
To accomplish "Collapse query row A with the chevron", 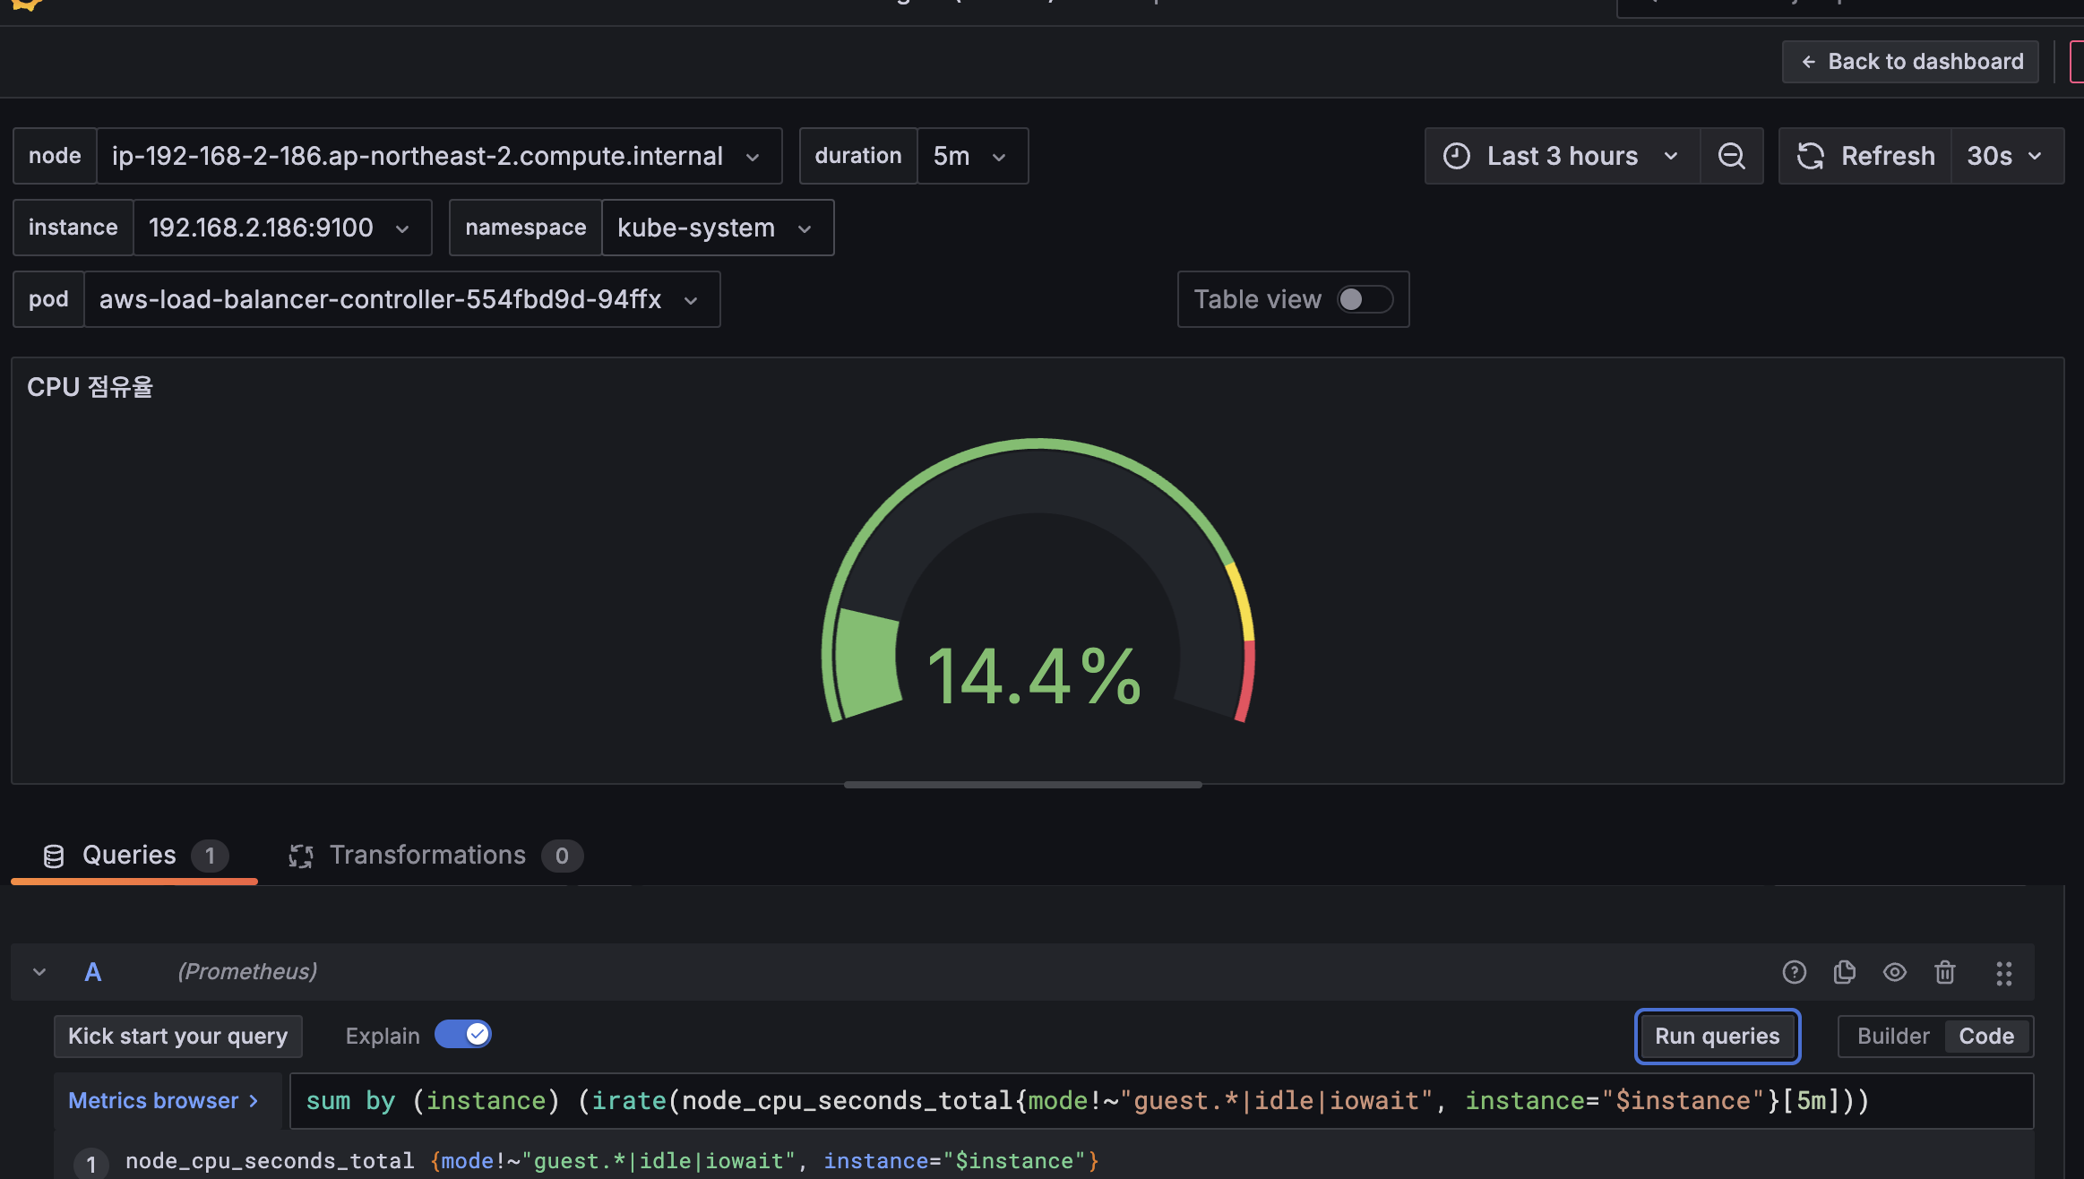I will coord(39,972).
